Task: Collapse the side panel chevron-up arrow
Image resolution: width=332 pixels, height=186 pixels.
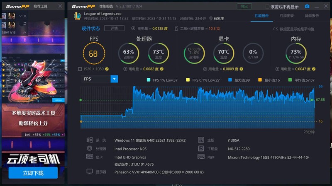Action: (24, 32)
